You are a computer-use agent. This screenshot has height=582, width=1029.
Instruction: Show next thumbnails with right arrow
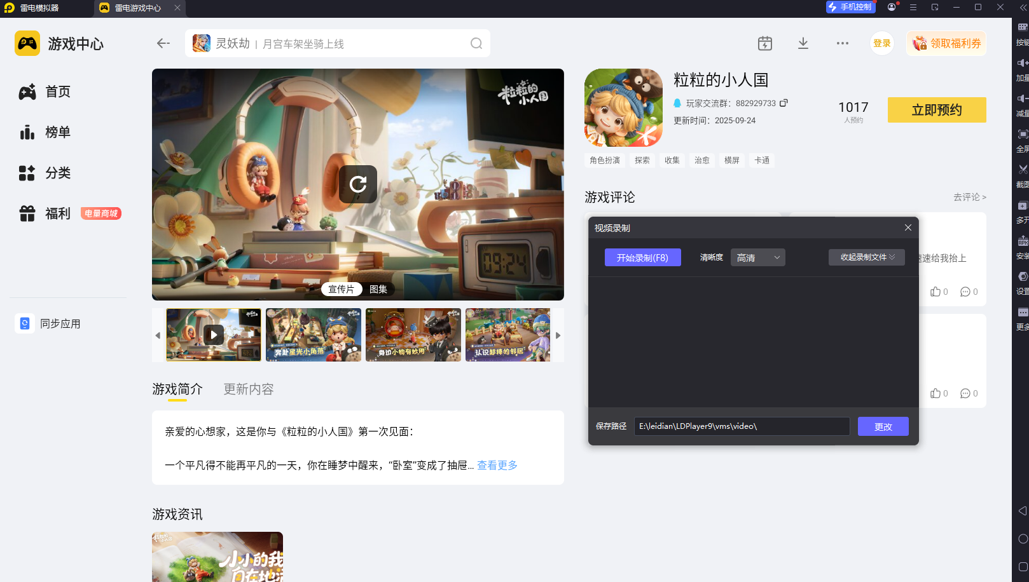tap(558, 335)
